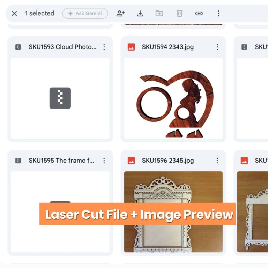Click the trash delete icon

179,13
